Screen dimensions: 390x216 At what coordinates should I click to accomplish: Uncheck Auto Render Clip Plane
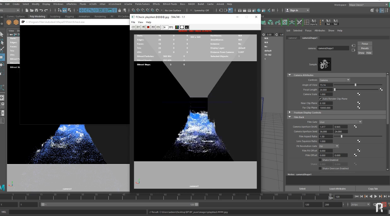320,99
